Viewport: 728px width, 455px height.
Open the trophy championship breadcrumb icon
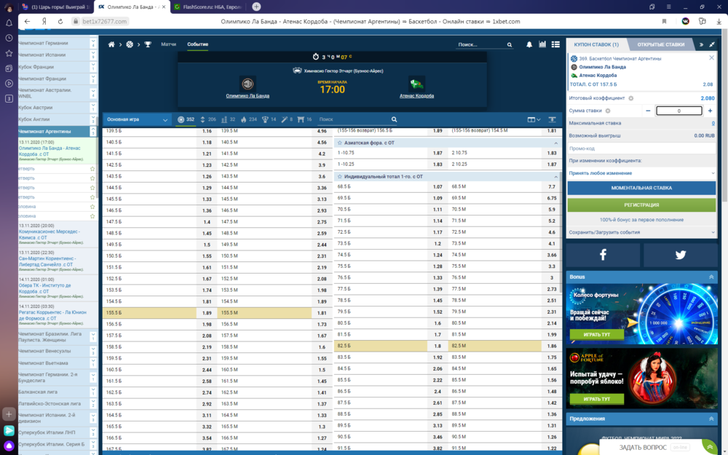pos(148,44)
